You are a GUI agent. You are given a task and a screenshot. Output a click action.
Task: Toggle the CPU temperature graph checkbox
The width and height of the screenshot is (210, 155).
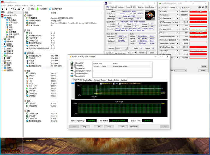click(x=114, y=84)
